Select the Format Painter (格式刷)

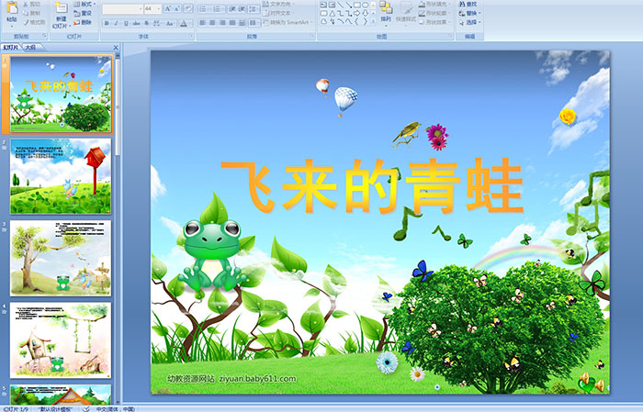(x=35, y=22)
